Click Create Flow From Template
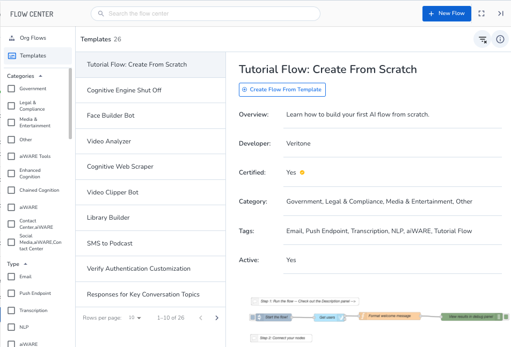Image resolution: width=511 pixels, height=347 pixels. (282, 90)
